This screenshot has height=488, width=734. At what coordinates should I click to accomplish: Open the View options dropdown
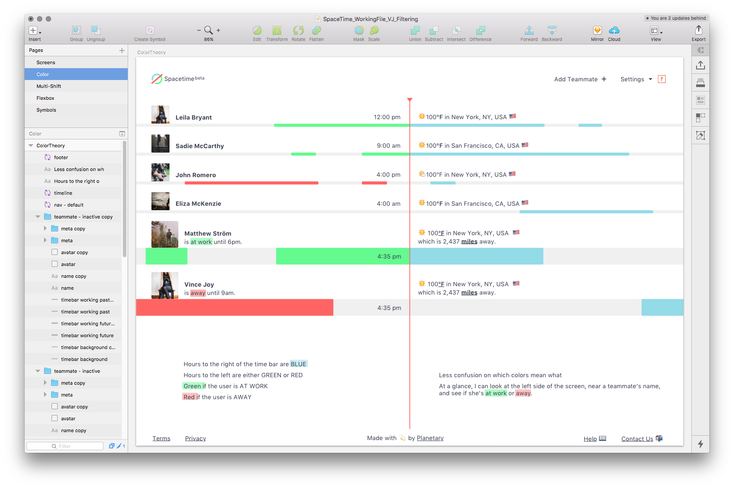[656, 30]
